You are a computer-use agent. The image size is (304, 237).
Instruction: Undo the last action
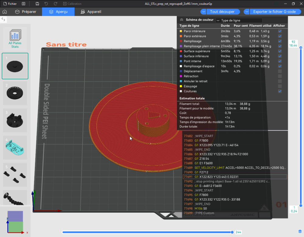(x=46, y=4)
